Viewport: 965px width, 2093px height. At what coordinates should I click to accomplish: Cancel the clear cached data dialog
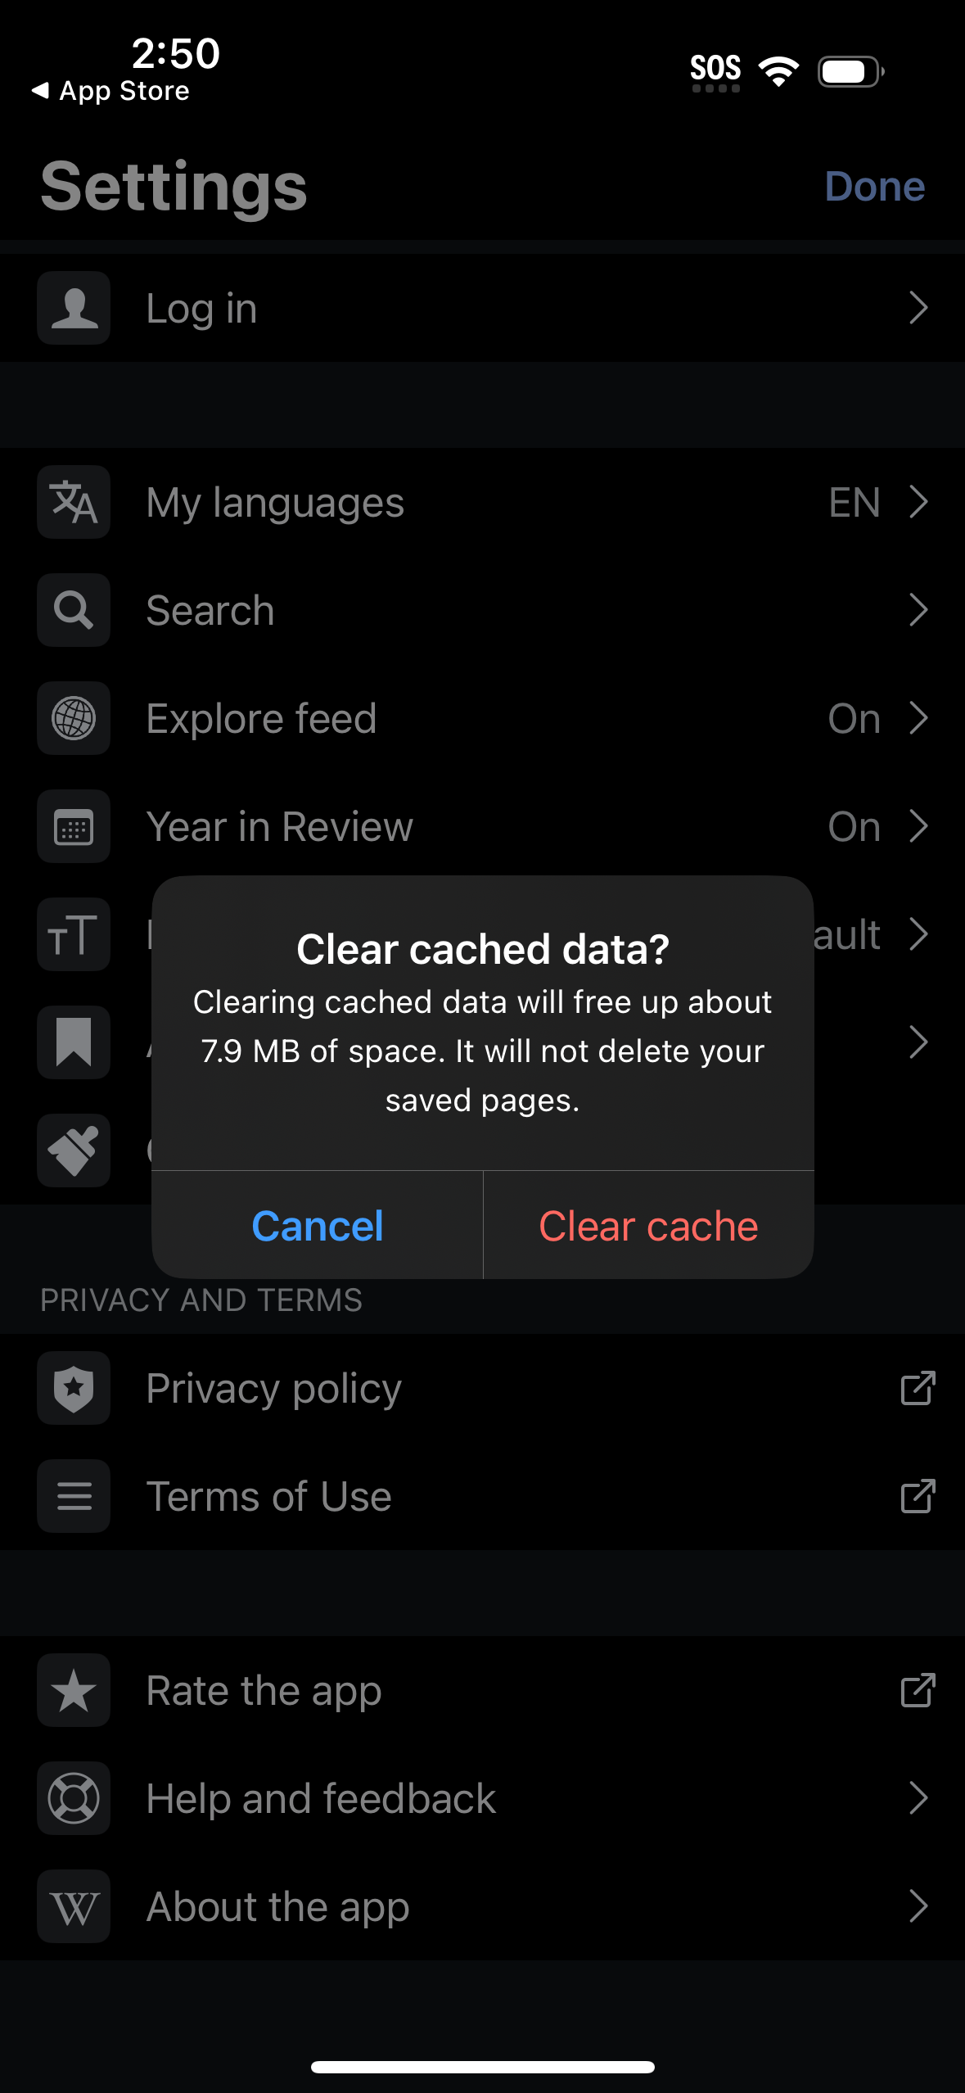318,1225
